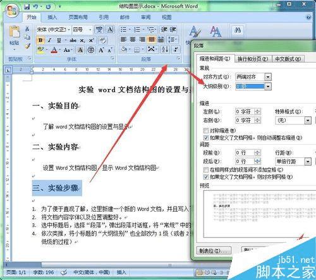Click the character border A icon
Screen dimensions: 316x280
(x=110, y=29)
